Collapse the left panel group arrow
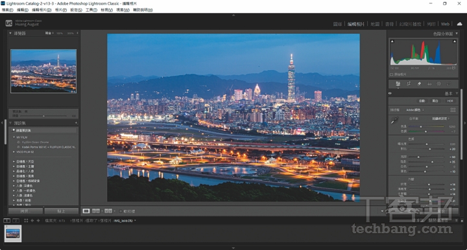467x250 pixels. (x=2, y=122)
